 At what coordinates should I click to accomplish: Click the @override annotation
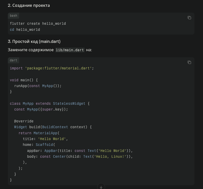24,121
